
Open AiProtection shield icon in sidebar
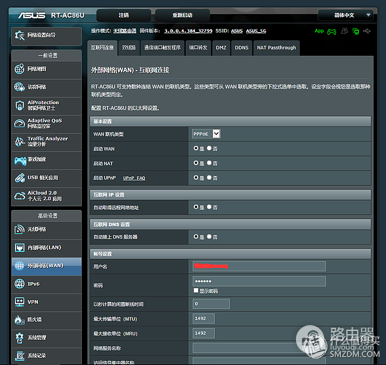19,105
